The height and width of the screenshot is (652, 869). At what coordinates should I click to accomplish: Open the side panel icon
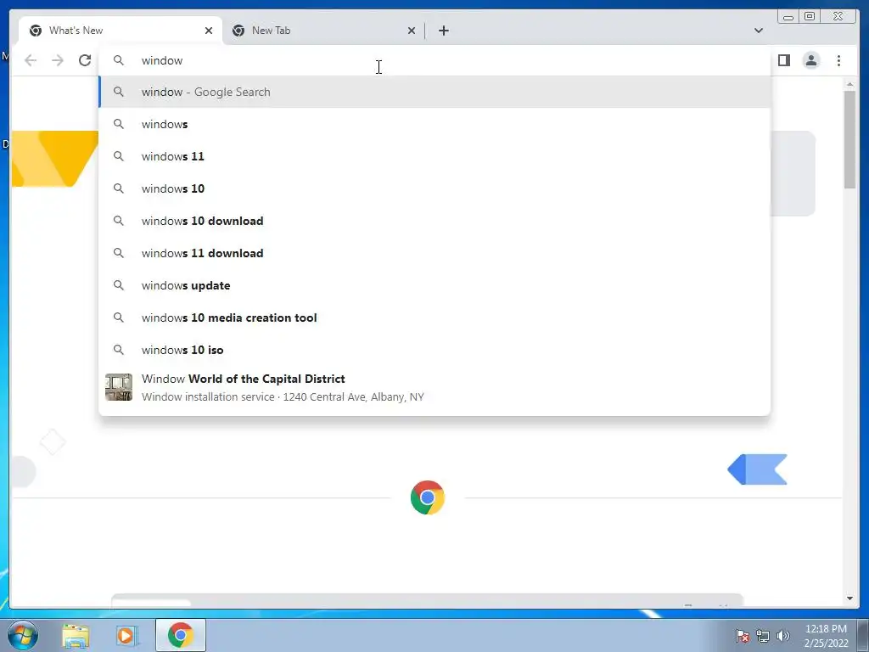[783, 60]
